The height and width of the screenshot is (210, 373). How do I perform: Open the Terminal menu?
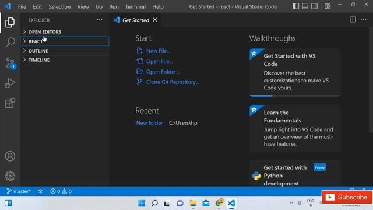tap(135, 6)
